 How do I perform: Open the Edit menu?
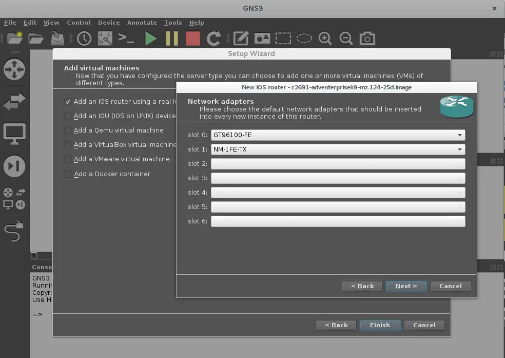30,23
